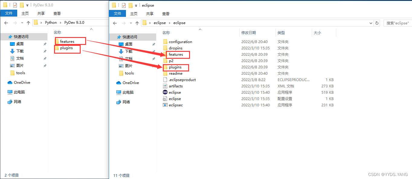
Task: Switch to 主页 tab in PyDev window
Action: tap(25, 13)
